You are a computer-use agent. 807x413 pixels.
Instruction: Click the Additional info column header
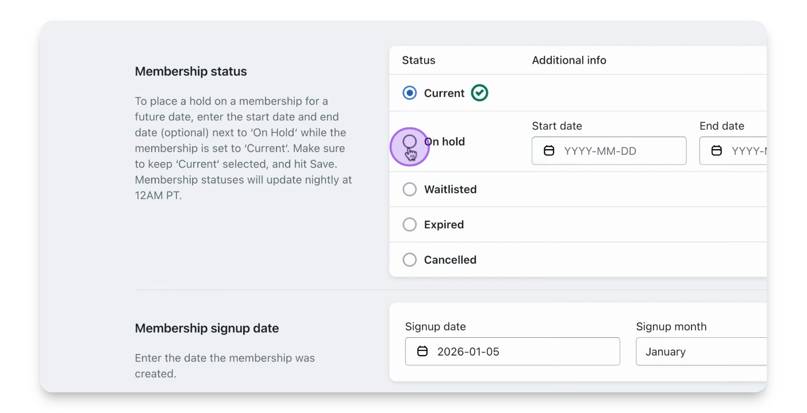click(569, 60)
